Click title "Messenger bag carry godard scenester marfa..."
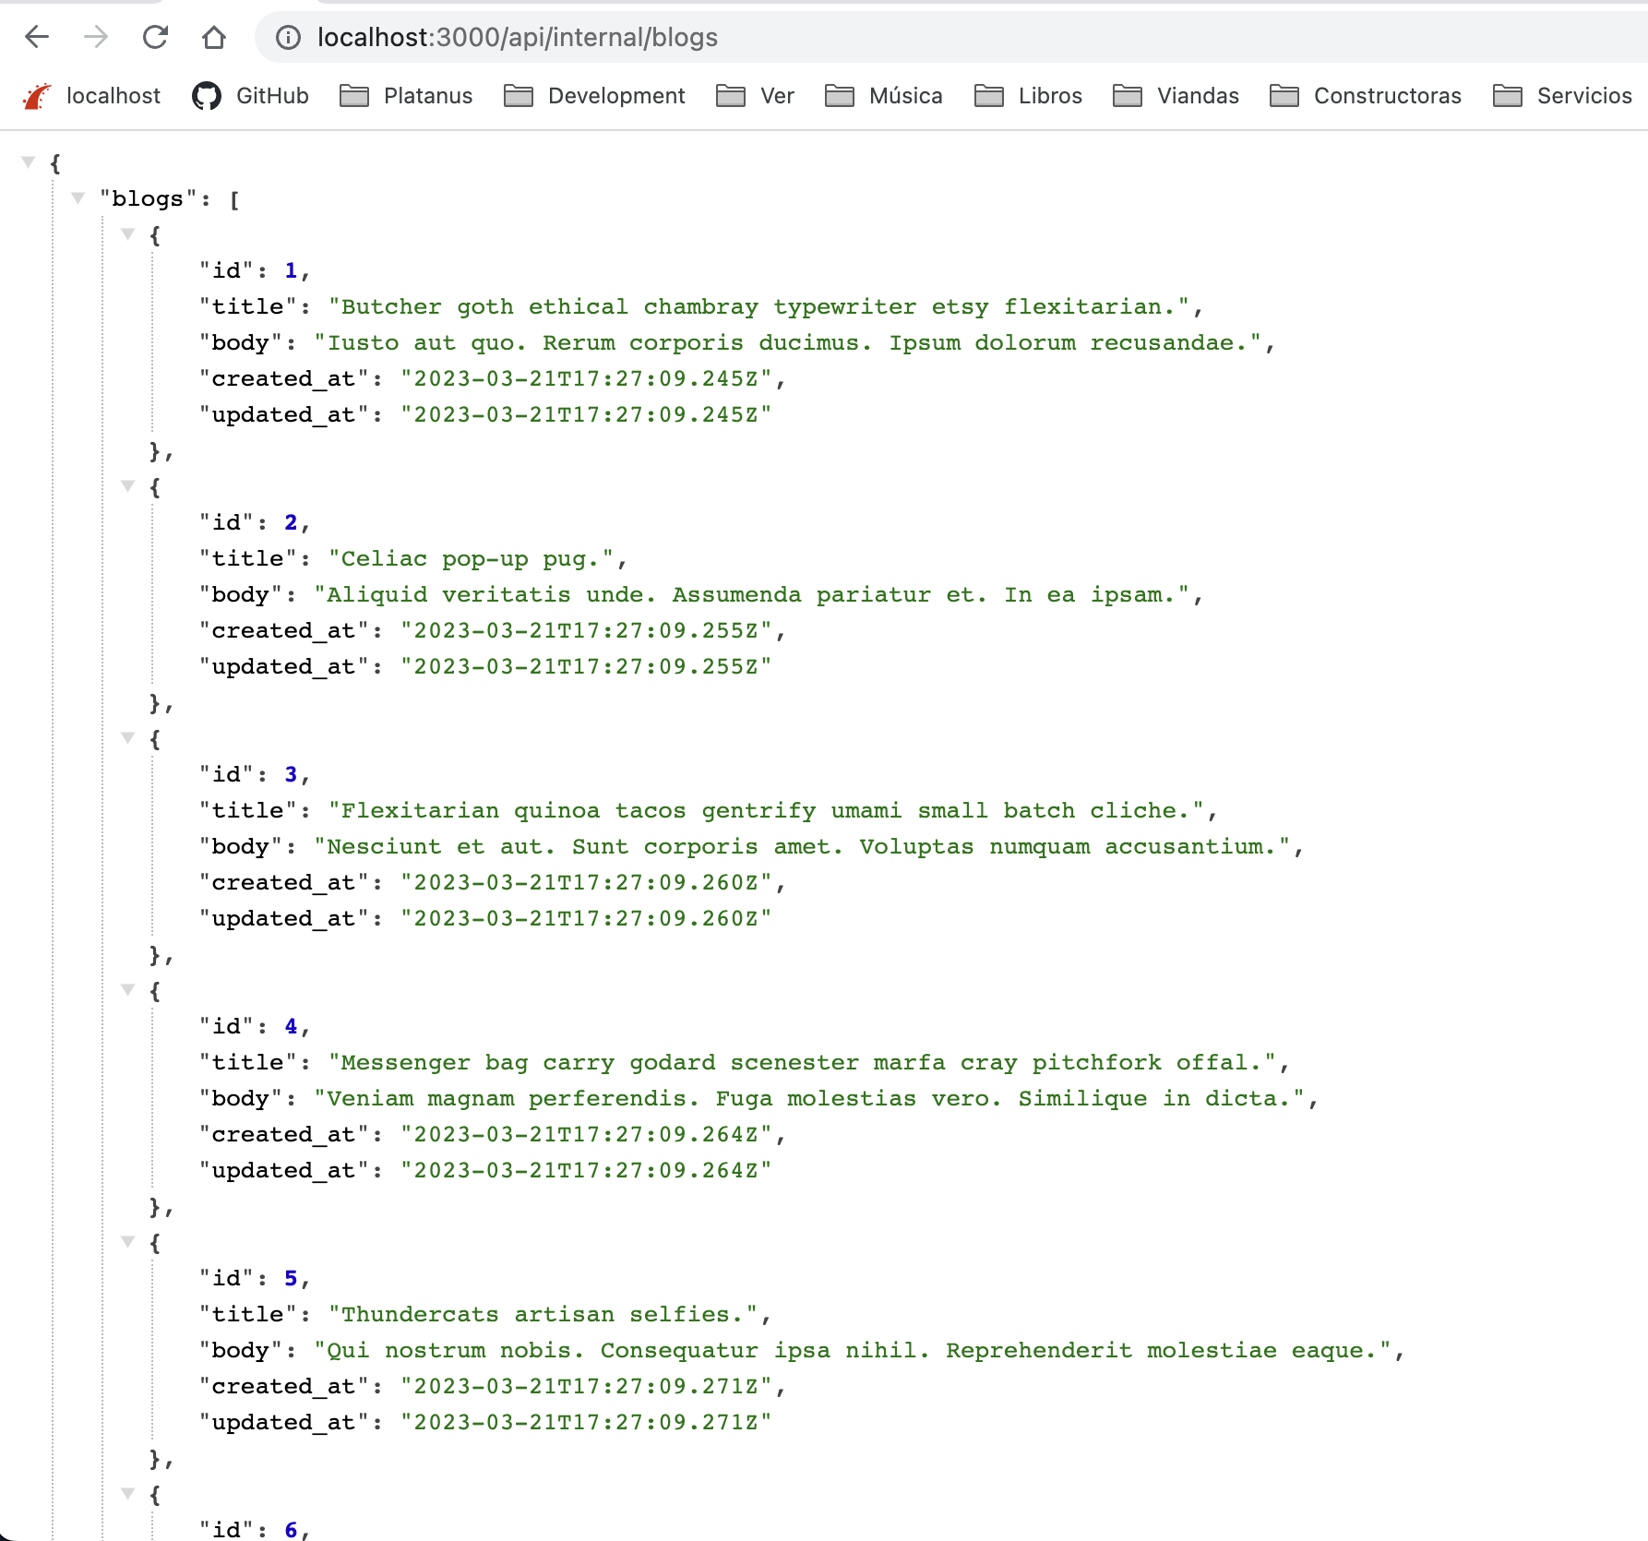Screen dimensions: 1648x1541 pos(803,1062)
